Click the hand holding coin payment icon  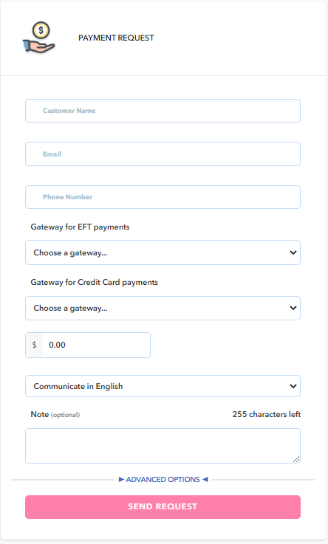click(39, 38)
